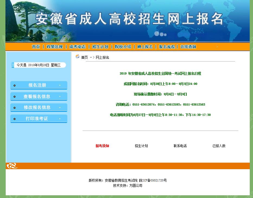Open the 政策法规 navigation item
The image size is (253, 198).
[x=55, y=47]
